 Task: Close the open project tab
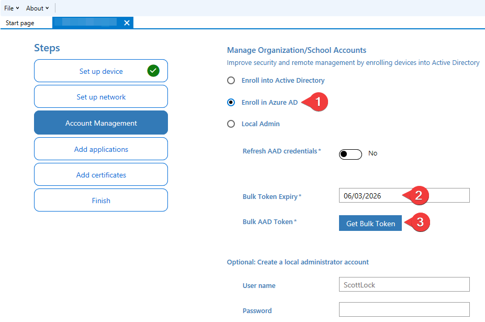126,23
